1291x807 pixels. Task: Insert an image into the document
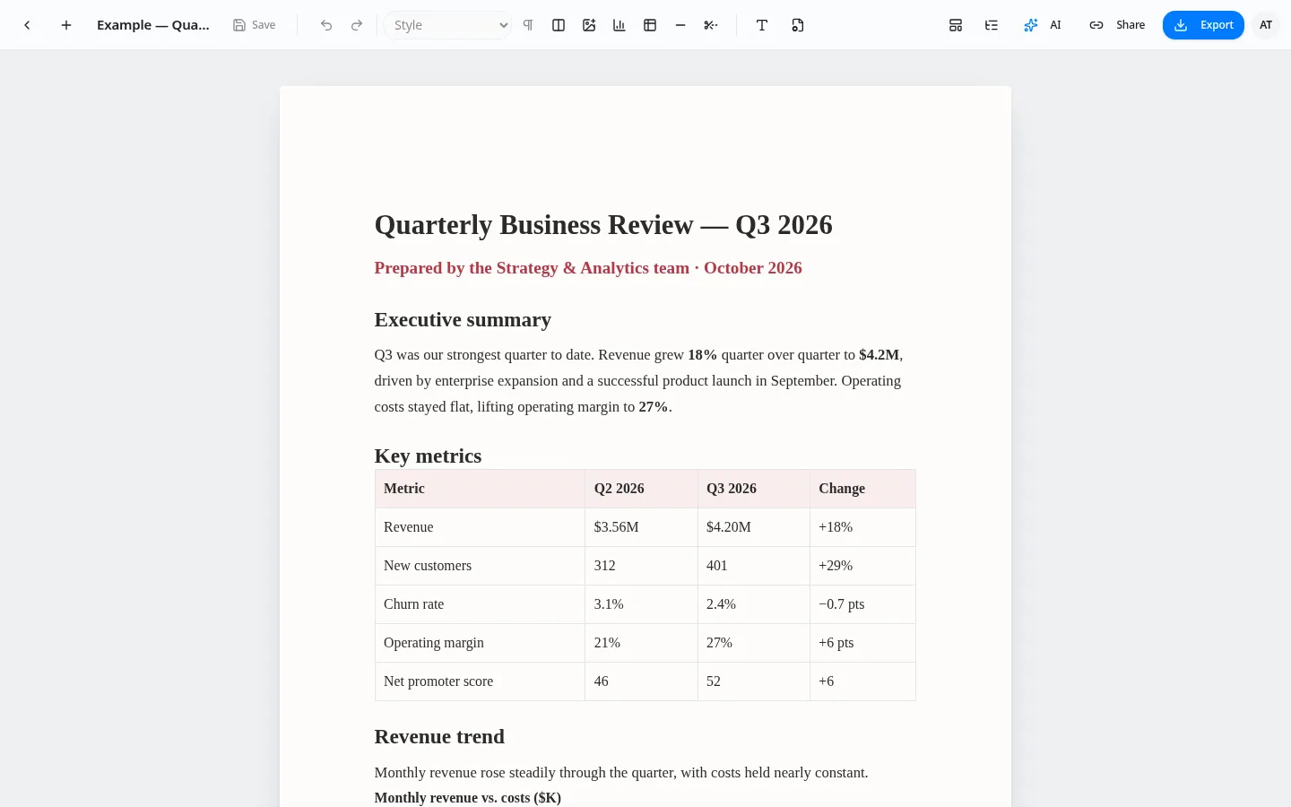[589, 25]
